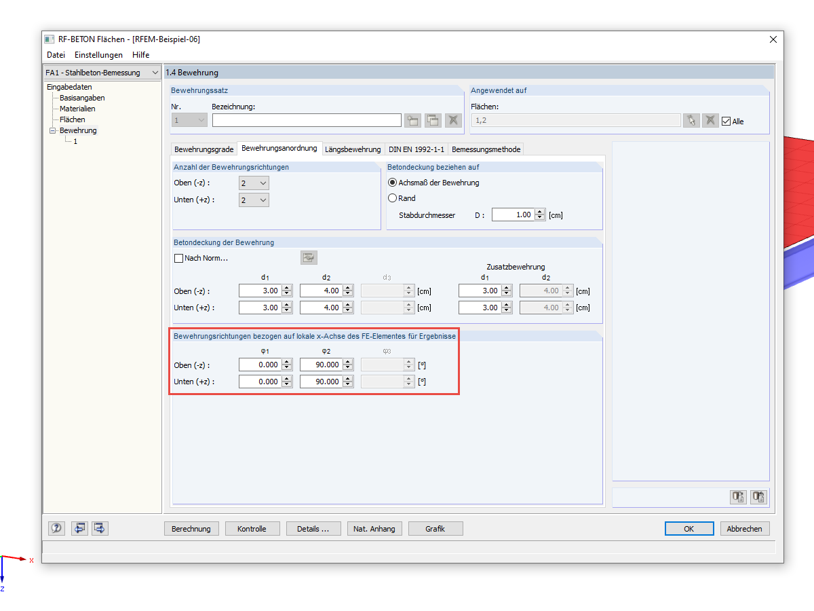Increase the Oben (-z) φ2 angle with its up arrow
Image resolution: width=814 pixels, height=611 pixels.
[x=348, y=362]
